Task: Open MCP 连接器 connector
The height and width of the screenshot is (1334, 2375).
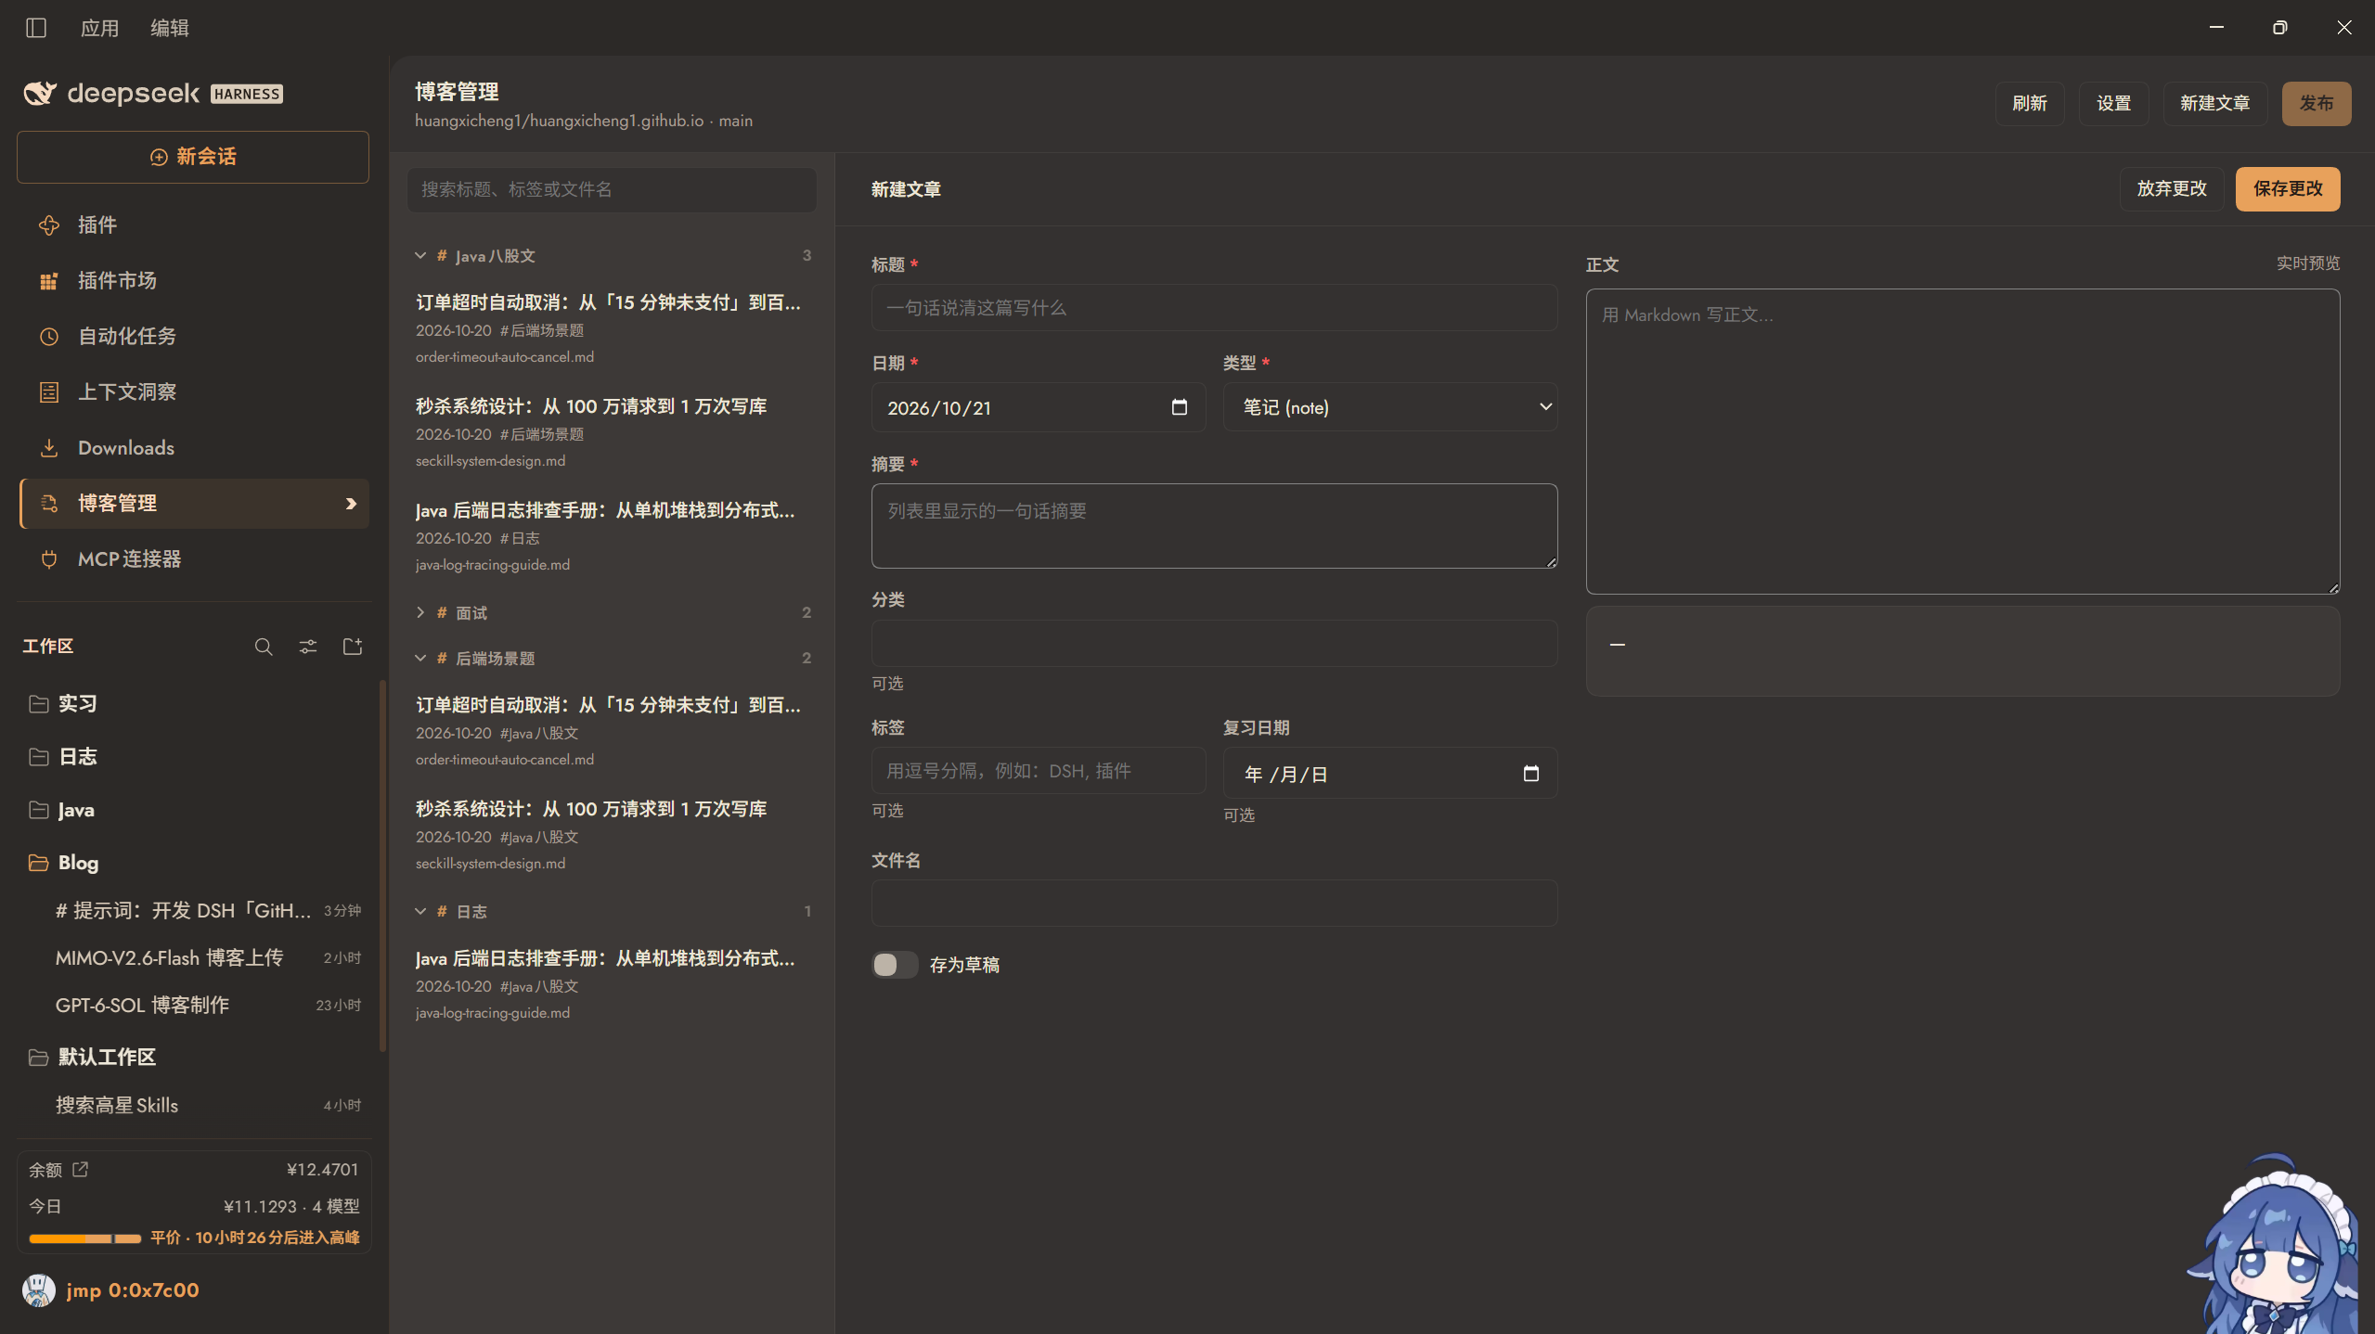Action: 194,558
